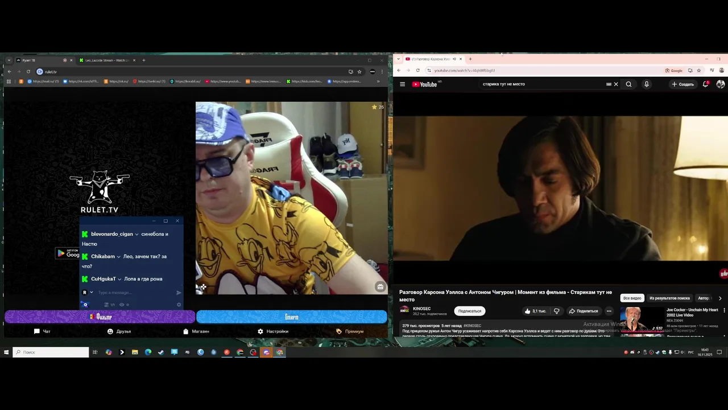The height and width of the screenshot is (410, 728).
Task: Go to the YouTube home logo
Action: pyautogui.click(x=425, y=84)
